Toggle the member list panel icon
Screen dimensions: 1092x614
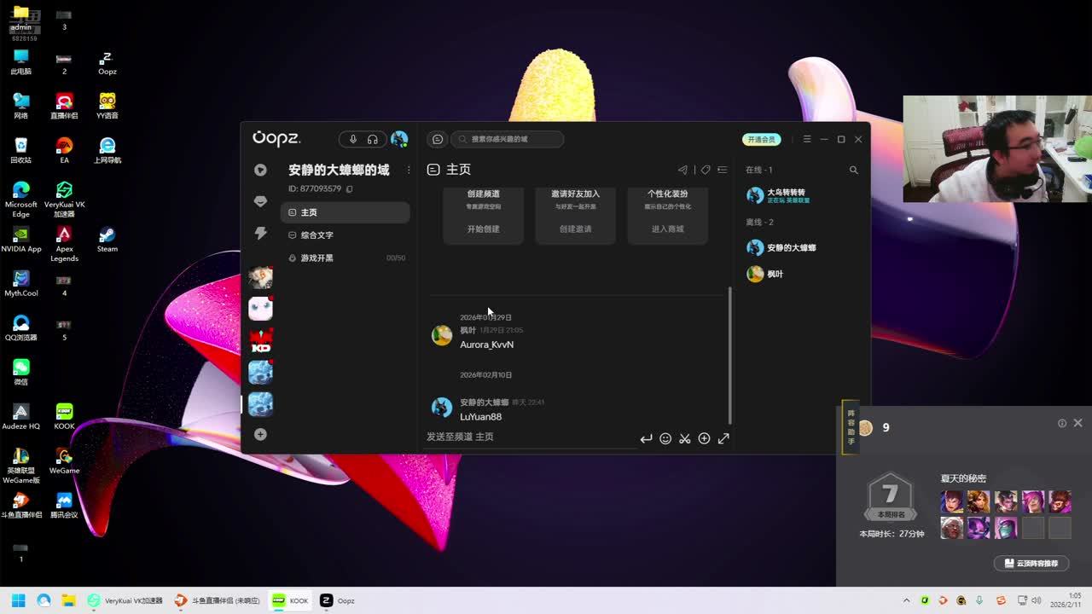[723, 170]
